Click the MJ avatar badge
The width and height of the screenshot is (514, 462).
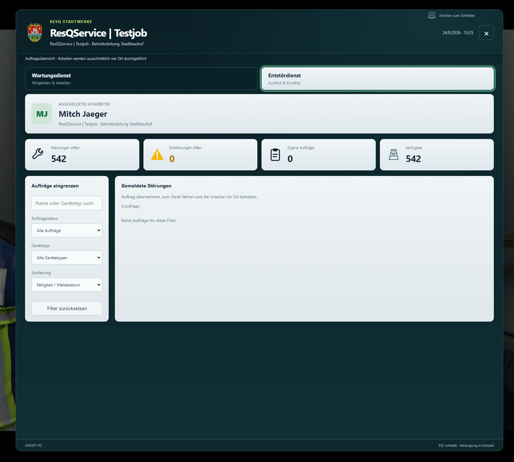click(x=42, y=114)
